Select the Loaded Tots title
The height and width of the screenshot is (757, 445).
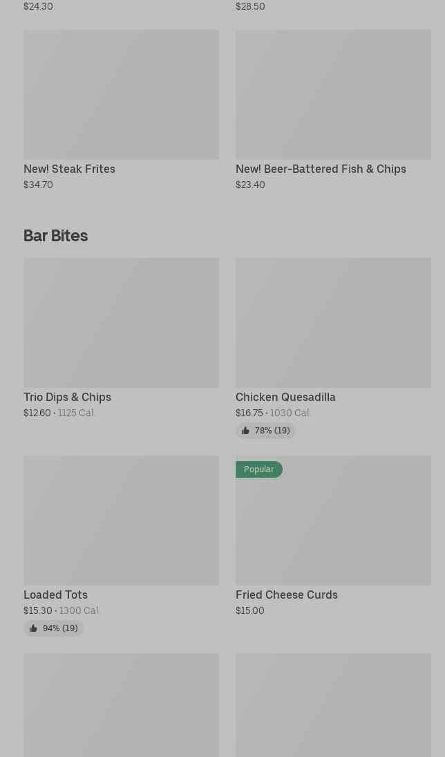(55, 595)
